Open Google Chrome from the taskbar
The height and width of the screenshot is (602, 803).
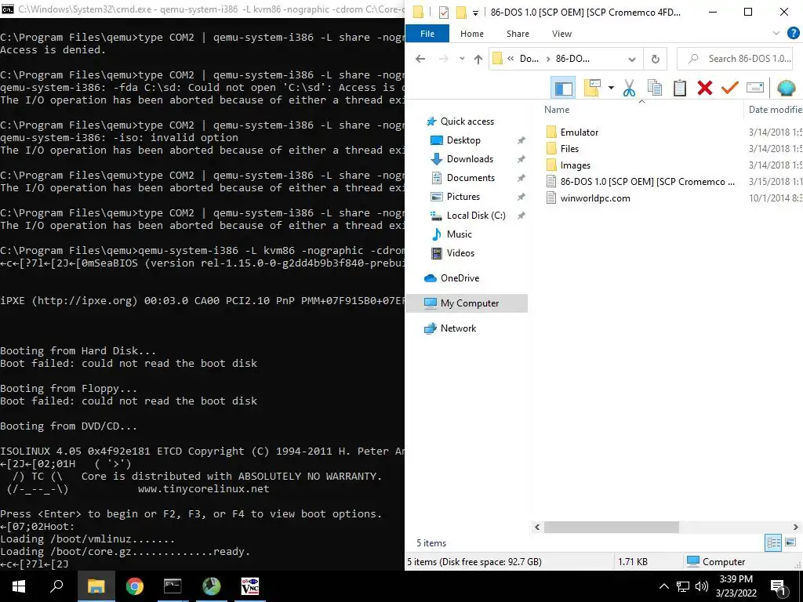(134, 586)
